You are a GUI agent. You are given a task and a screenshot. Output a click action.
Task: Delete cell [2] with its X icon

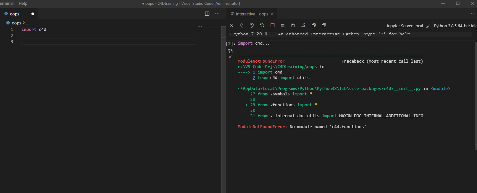(x=230, y=57)
